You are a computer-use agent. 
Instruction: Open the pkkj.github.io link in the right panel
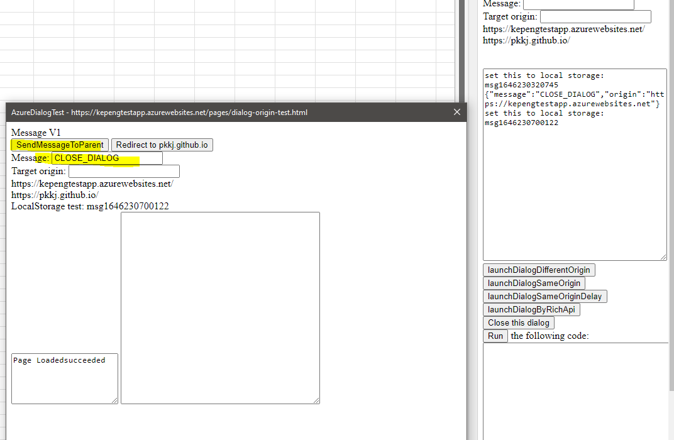[526, 40]
